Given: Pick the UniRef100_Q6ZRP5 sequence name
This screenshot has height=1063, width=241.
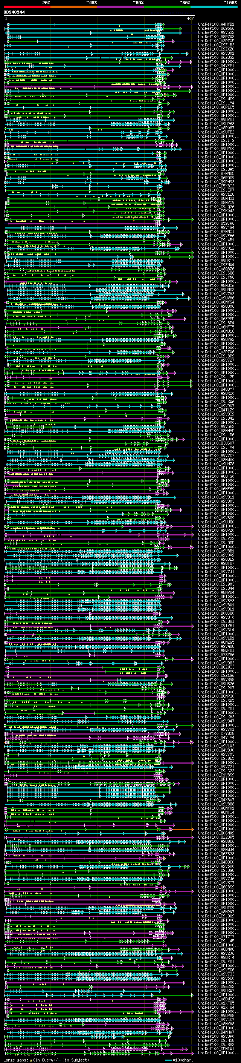Looking at the screenshot, I should [216, 319].
